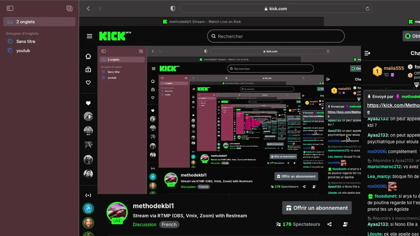Screen dimensions: 420x236
Task: Click the green subscriber badge by fousdunet
Action: click(x=370, y=196)
